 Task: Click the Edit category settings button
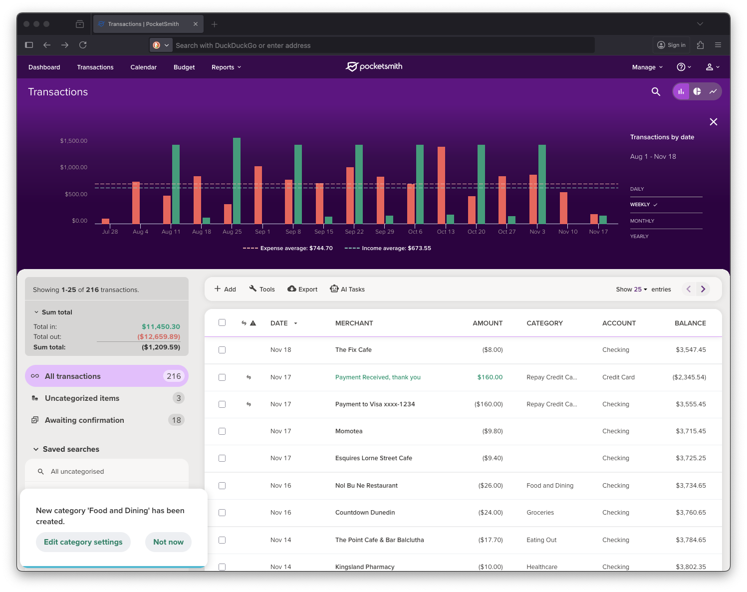[83, 542]
